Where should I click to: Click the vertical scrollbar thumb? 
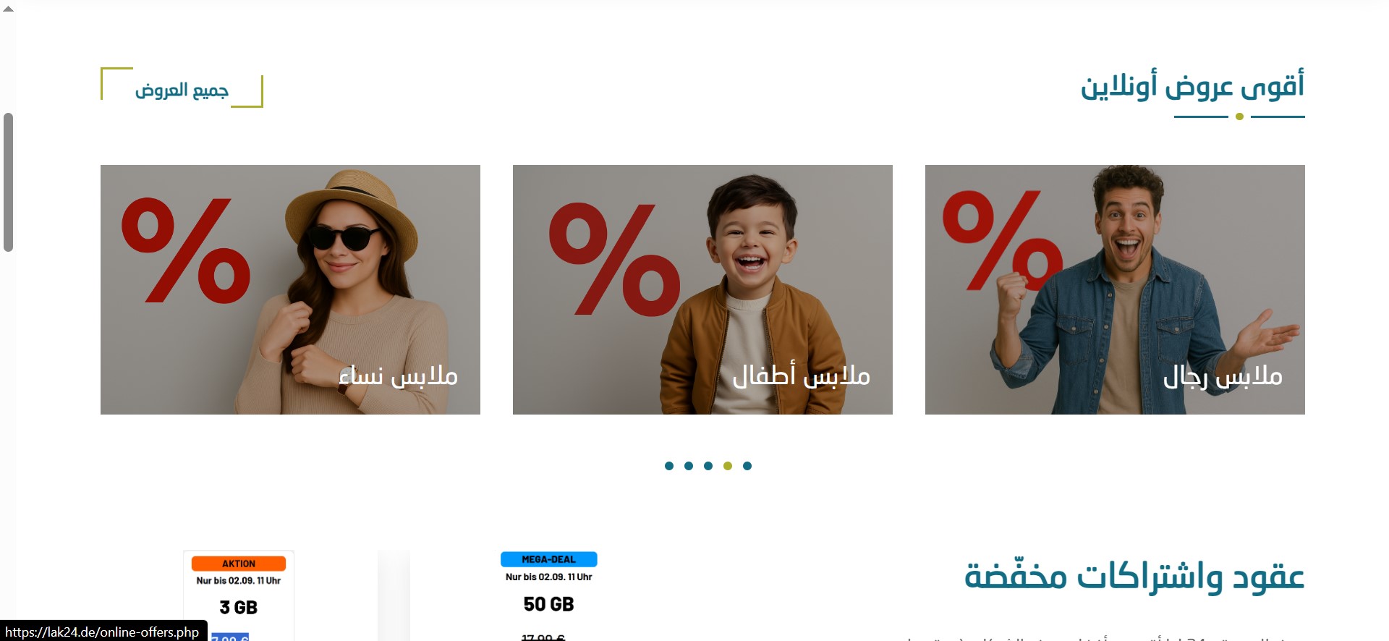9,182
